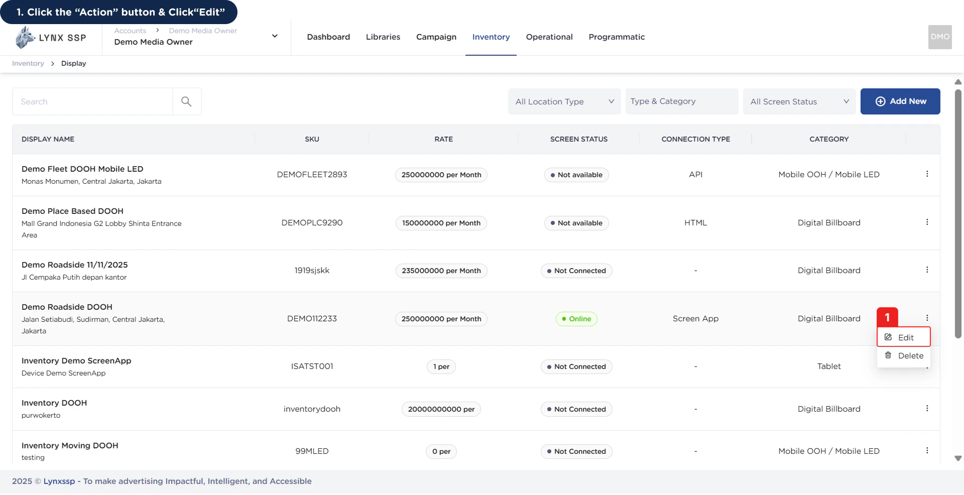Image resolution: width=964 pixels, height=495 pixels.
Task: Switch to the Campaign tab
Action: click(436, 37)
